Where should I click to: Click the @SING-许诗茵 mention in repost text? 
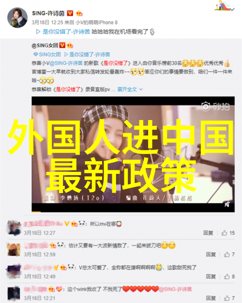(x=66, y=63)
